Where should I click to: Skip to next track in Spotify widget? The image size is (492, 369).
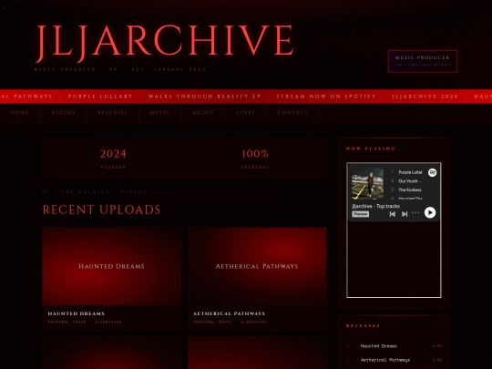405,214
